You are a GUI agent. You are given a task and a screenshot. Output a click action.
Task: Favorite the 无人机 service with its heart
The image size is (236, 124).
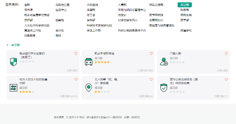click(x=151, y=80)
